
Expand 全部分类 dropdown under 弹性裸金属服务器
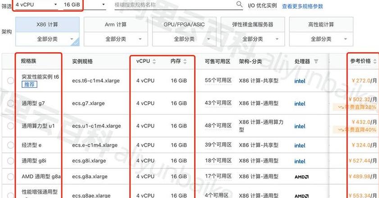252,39
